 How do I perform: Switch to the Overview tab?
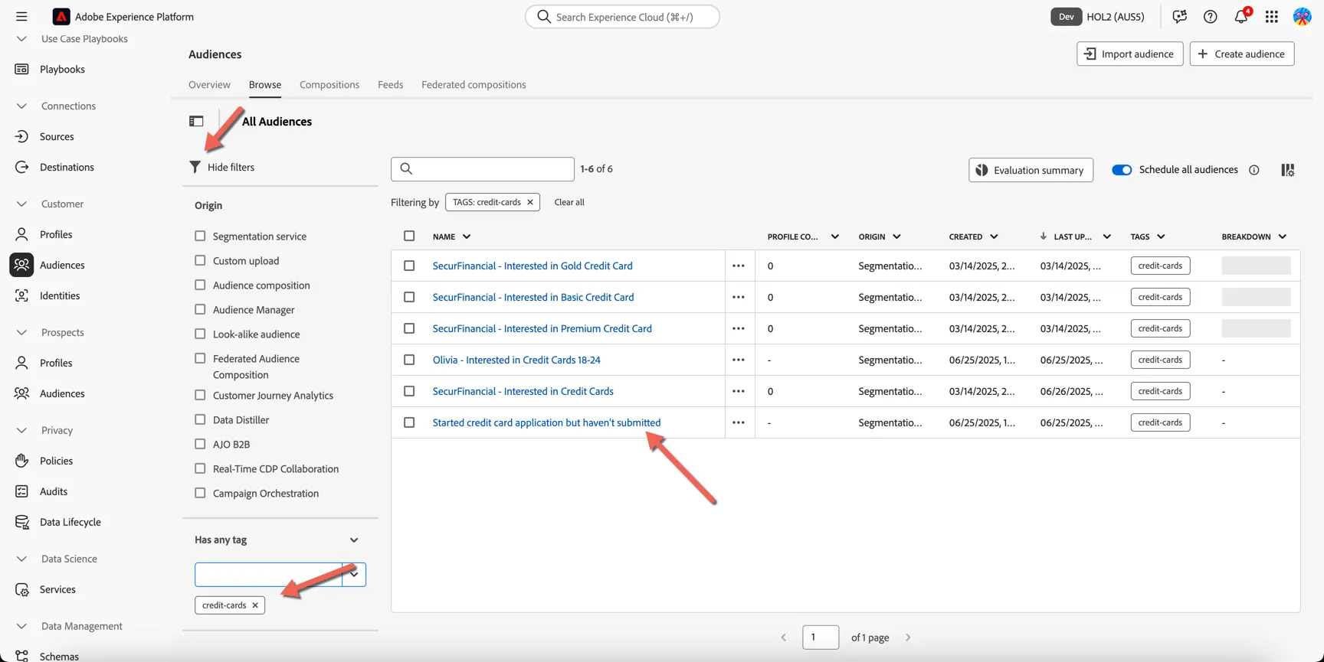209,84
